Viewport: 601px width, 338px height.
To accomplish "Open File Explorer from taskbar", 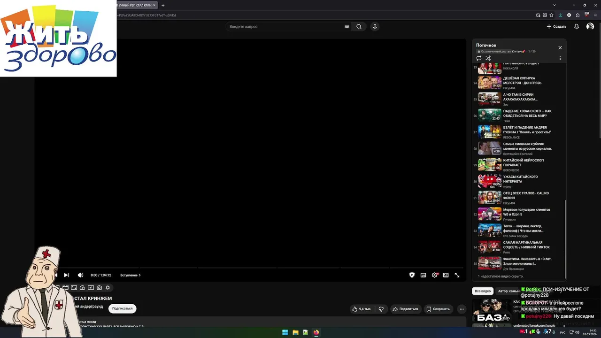I will [295, 332].
